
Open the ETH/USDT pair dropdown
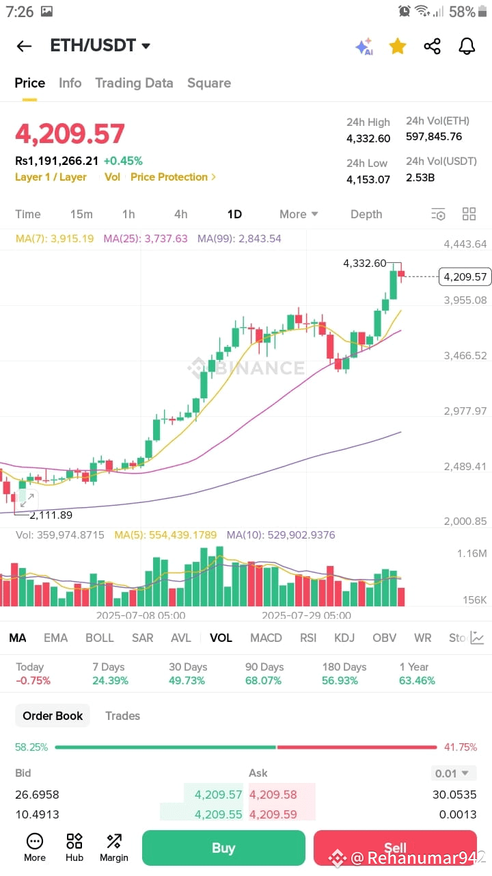(x=100, y=46)
